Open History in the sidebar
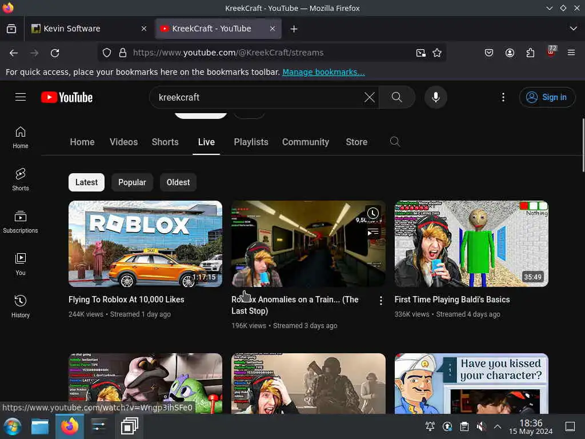Viewport: 585px width, 439px height. [x=20, y=306]
